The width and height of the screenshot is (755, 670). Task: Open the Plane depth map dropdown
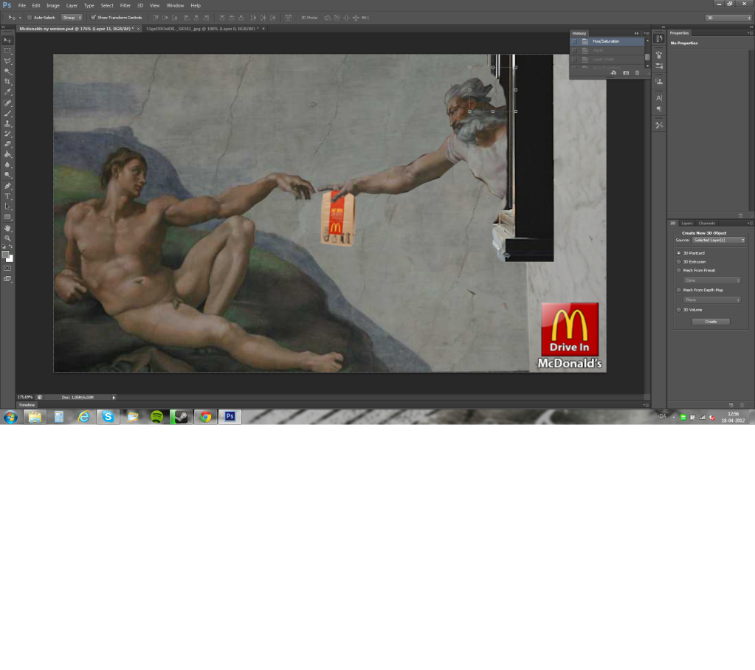711,300
